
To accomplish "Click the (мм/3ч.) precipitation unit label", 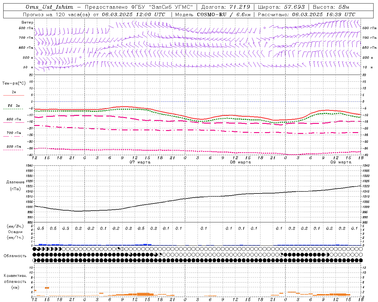I will pyautogui.click(x=15, y=226).
